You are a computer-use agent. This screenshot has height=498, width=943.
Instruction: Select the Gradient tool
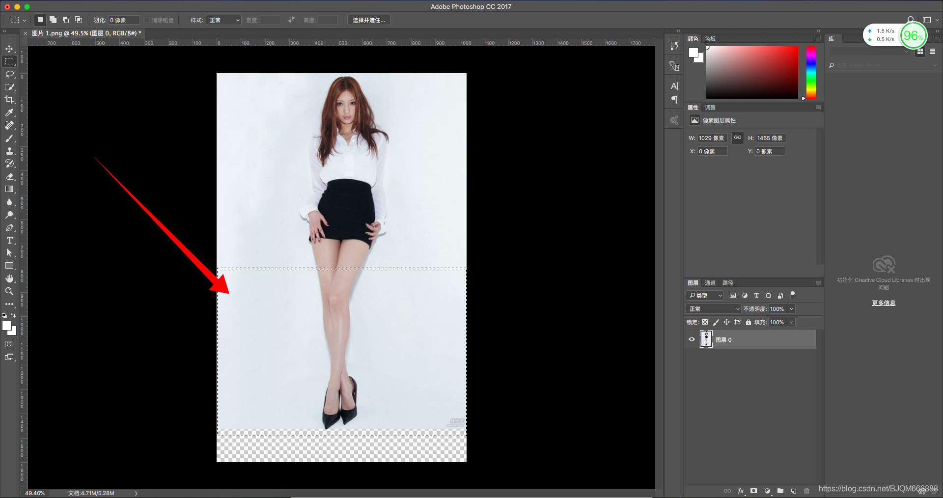[9, 189]
